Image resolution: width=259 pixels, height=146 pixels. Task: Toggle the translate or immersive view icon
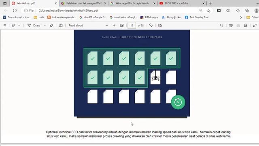61,25
